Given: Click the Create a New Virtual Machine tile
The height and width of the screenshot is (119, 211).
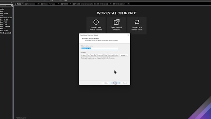Looking at the screenshot, I should (x=96, y=25).
